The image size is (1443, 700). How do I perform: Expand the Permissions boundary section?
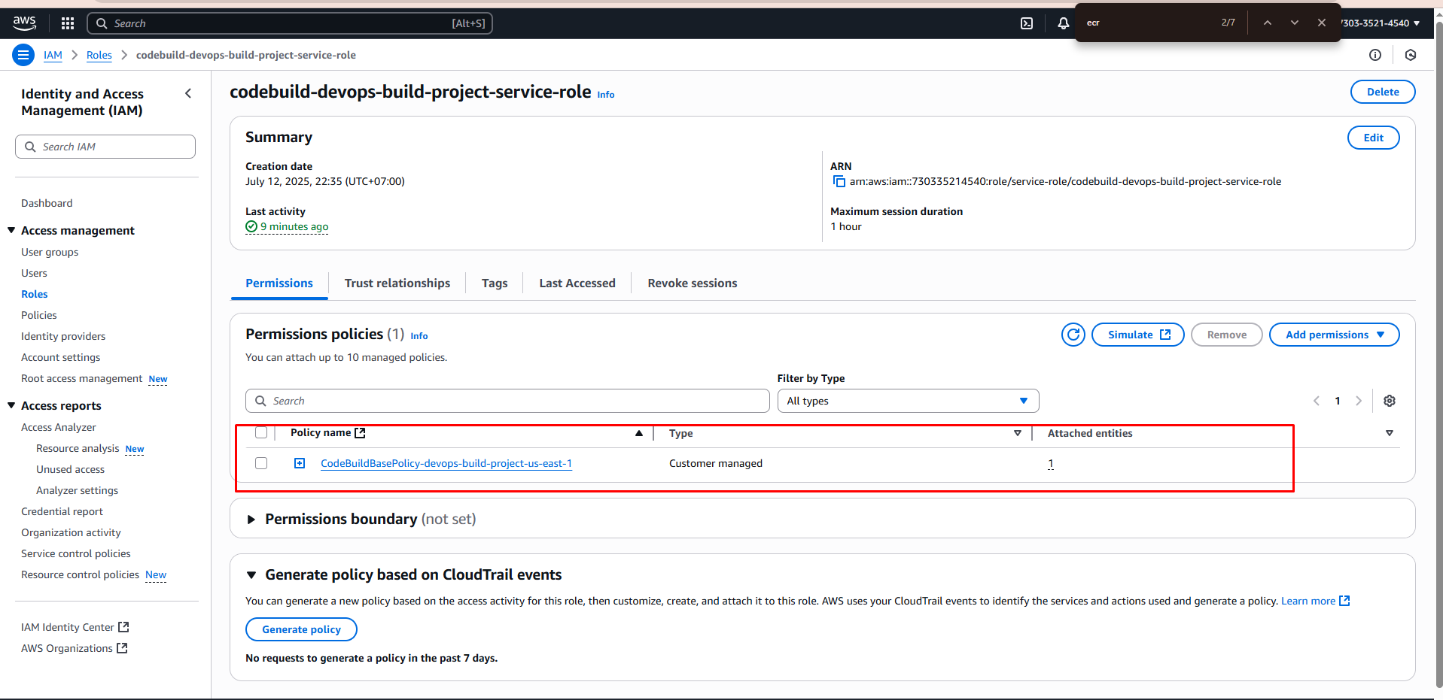(x=251, y=520)
